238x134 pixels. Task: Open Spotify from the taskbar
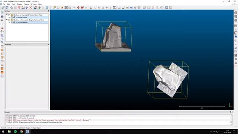15,131
